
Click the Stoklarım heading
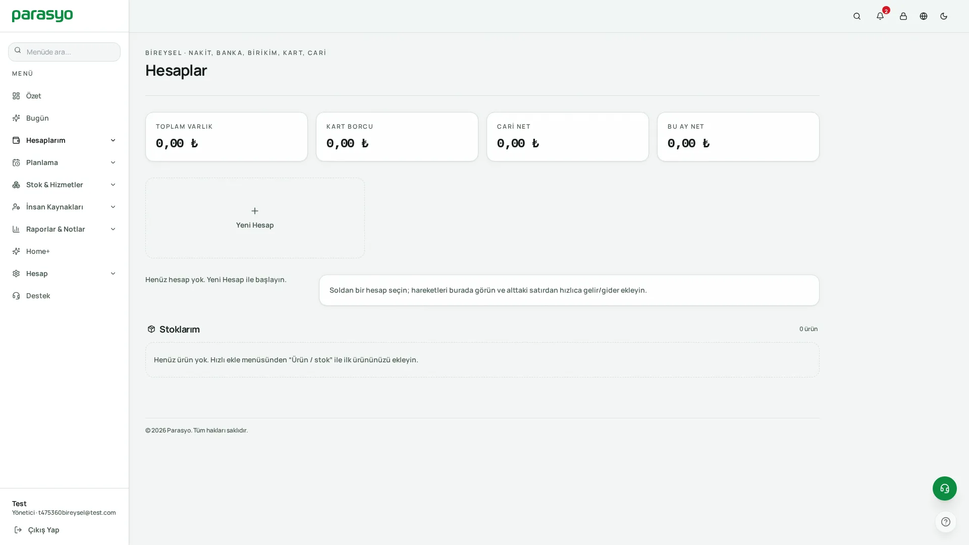click(180, 329)
